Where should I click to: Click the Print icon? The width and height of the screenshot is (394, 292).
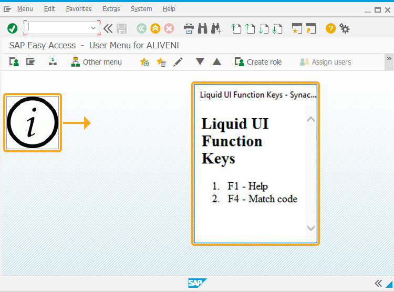coord(189,28)
